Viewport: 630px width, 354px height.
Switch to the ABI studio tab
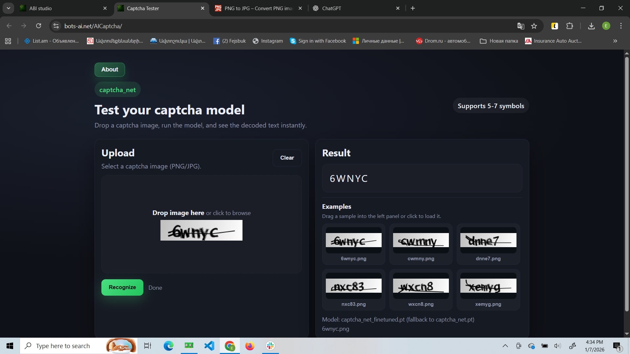point(62,8)
